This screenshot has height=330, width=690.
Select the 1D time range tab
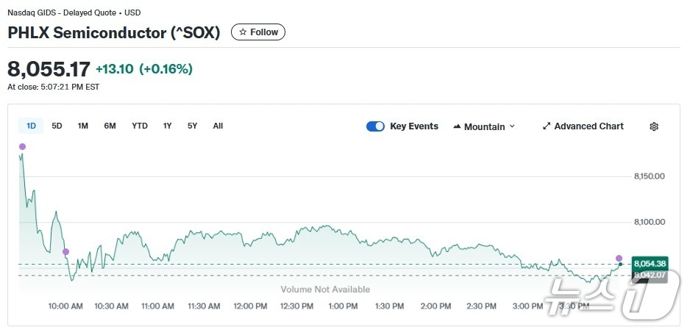coord(31,126)
